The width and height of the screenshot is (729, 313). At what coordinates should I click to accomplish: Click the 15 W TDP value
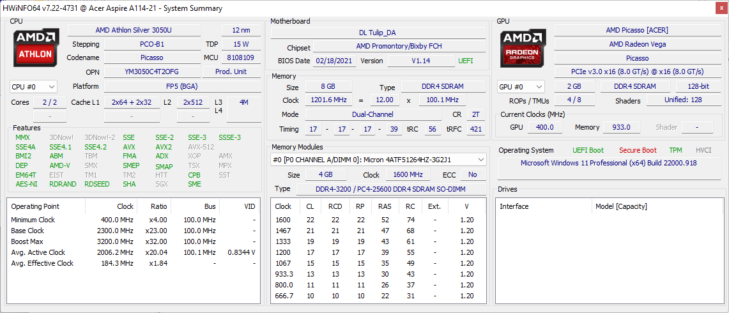[242, 44]
